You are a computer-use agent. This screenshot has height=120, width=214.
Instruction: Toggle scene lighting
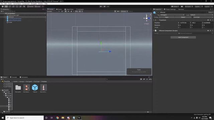66,11
